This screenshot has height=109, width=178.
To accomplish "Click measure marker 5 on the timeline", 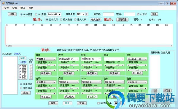I will point(42,25).
